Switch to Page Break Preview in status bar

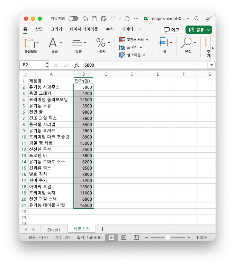coord(136,238)
